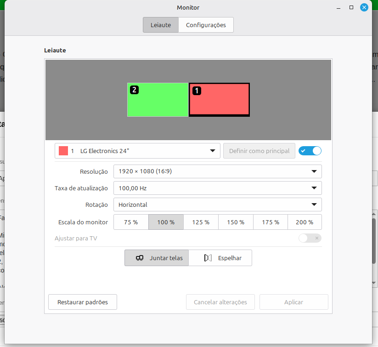
Task: Toggle the Ajustar para TV switch
Action: point(310,238)
